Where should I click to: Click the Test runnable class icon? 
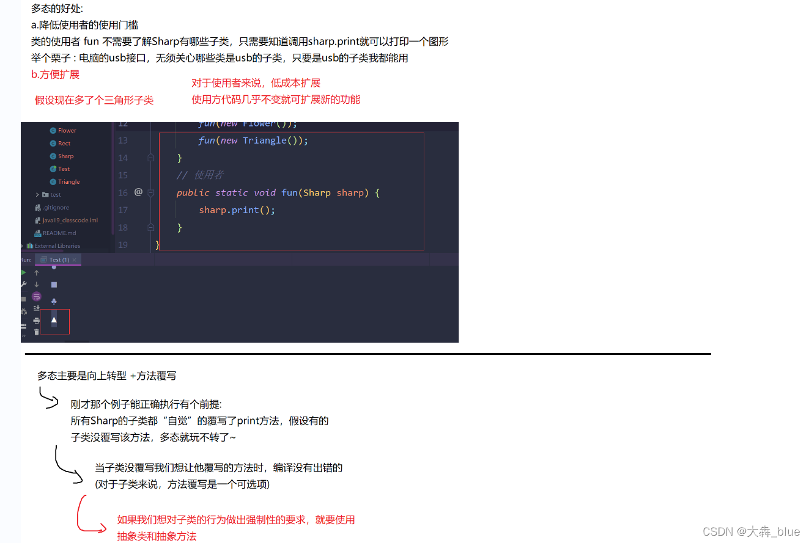pos(53,169)
